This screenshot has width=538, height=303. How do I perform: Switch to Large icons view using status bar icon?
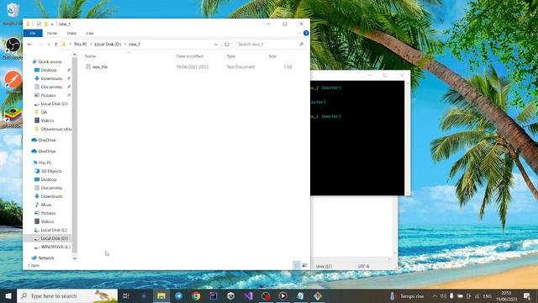(304, 266)
